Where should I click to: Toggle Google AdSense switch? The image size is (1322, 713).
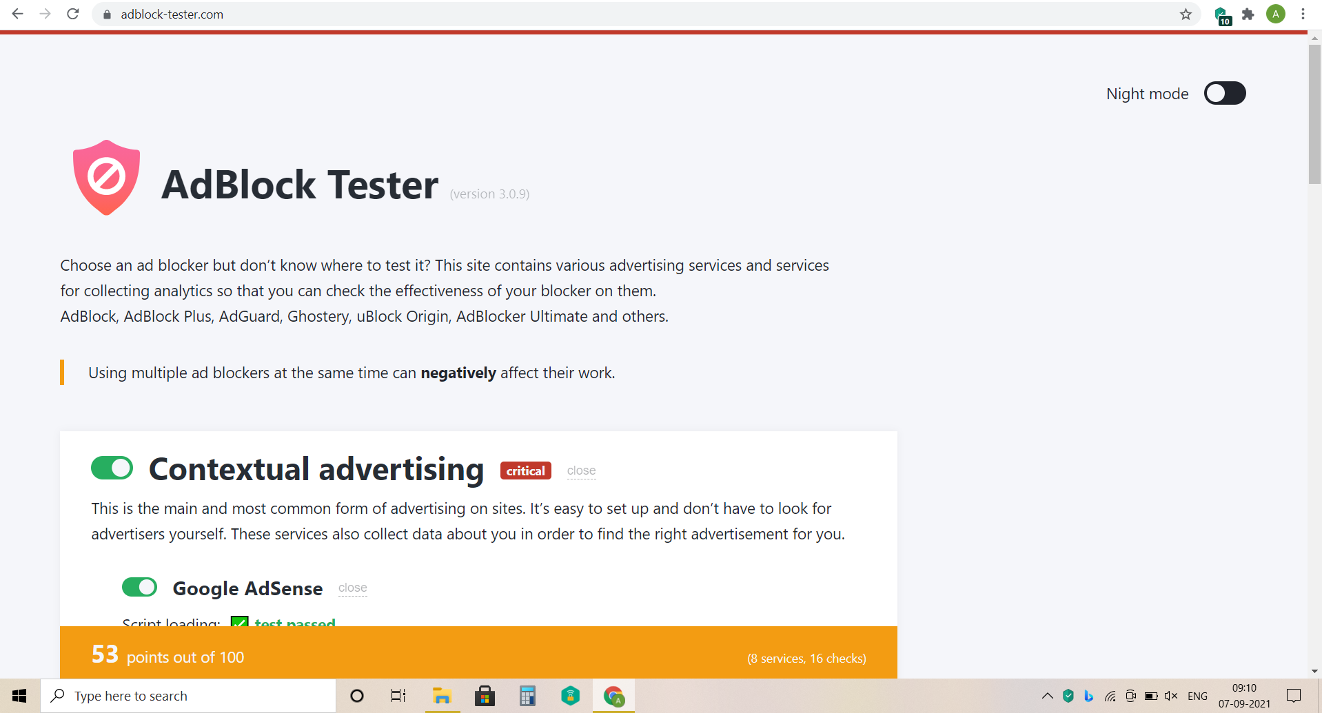pyautogui.click(x=139, y=587)
